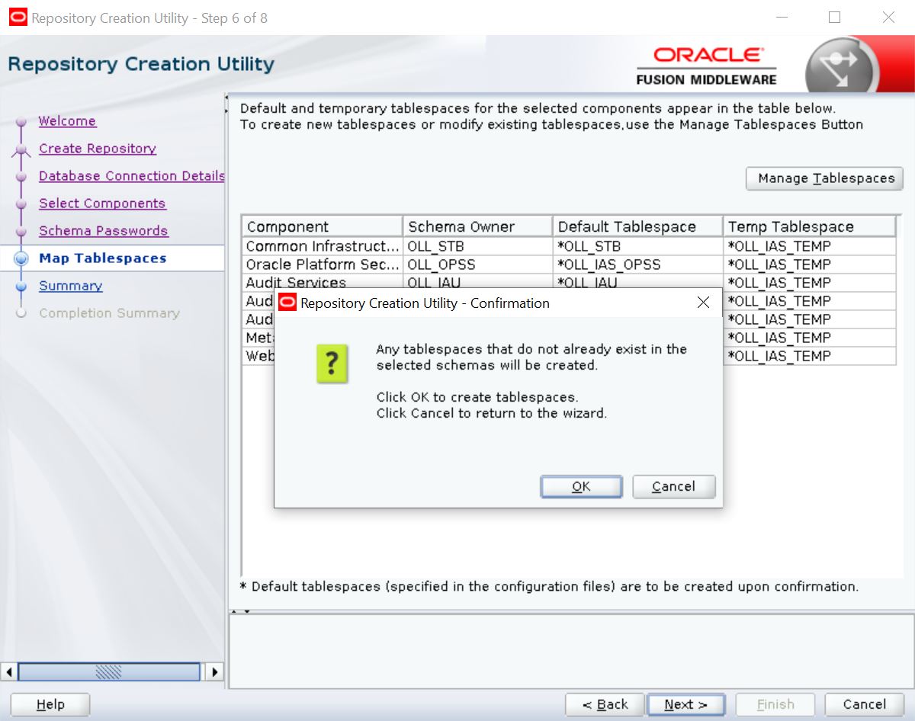Click the Oracle icon in main window title bar

point(18,17)
